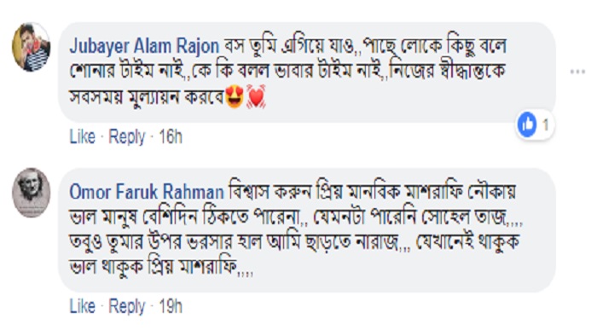This screenshot has height=336, width=597.
Task: Reply to Omor Faruk Rahman's comment
Action: (127, 307)
